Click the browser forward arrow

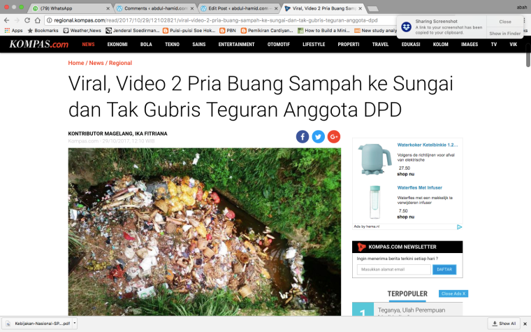point(17,20)
